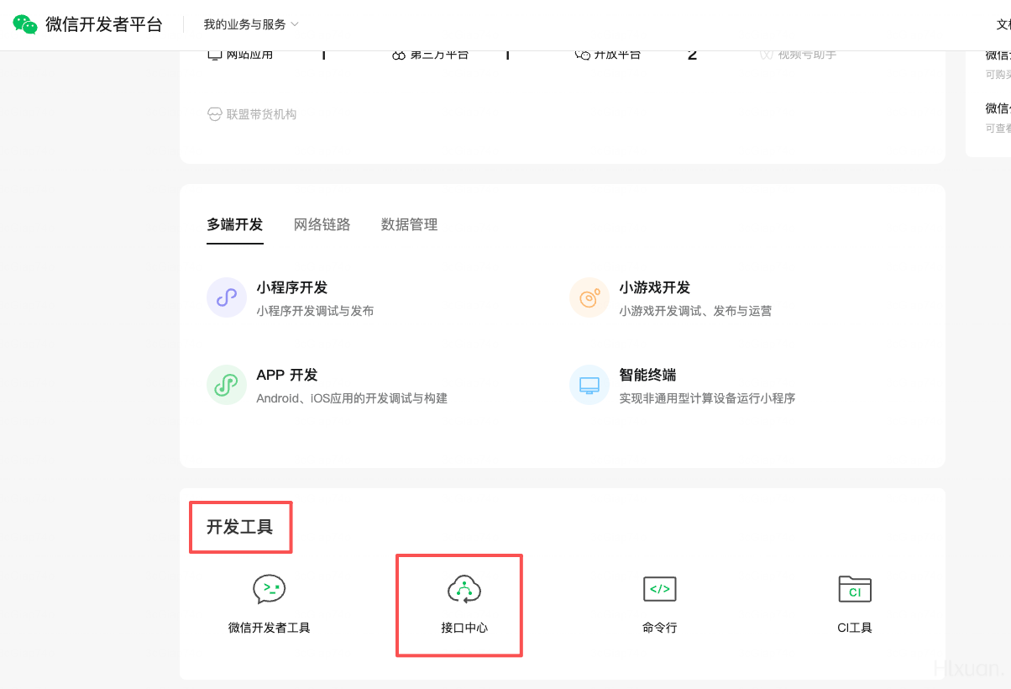Open the 小游戏开发 heading
This screenshot has height=689, width=1011.
pyautogui.click(x=655, y=288)
